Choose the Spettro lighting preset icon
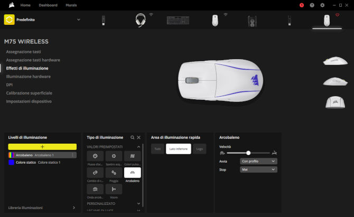 pyautogui.click(x=114, y=156)
